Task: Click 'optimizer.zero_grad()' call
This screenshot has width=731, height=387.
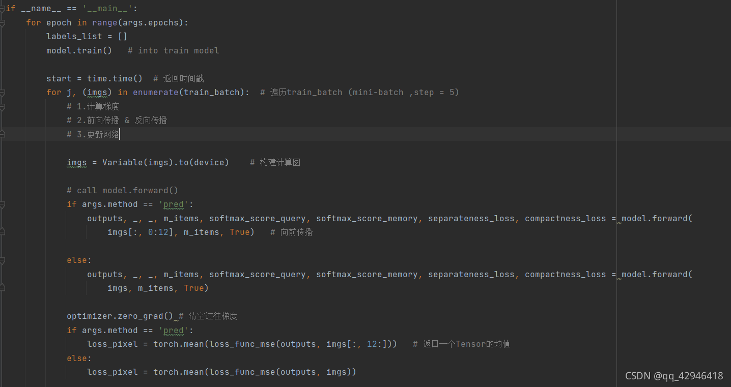Action: tap(120, 316)
